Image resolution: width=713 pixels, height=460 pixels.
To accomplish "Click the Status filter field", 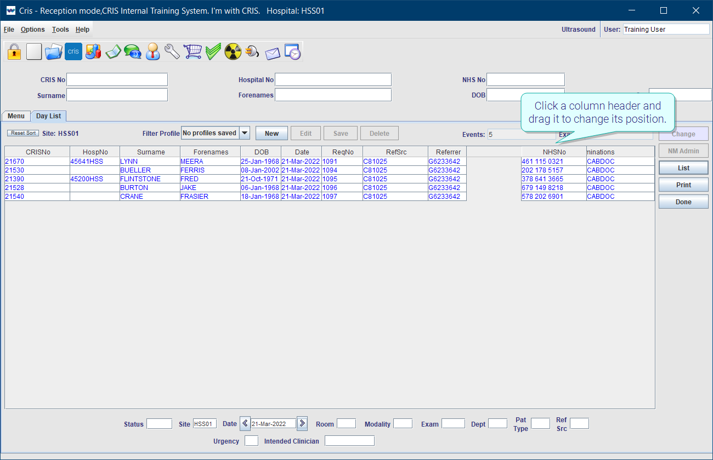I will tap(159, 424).
